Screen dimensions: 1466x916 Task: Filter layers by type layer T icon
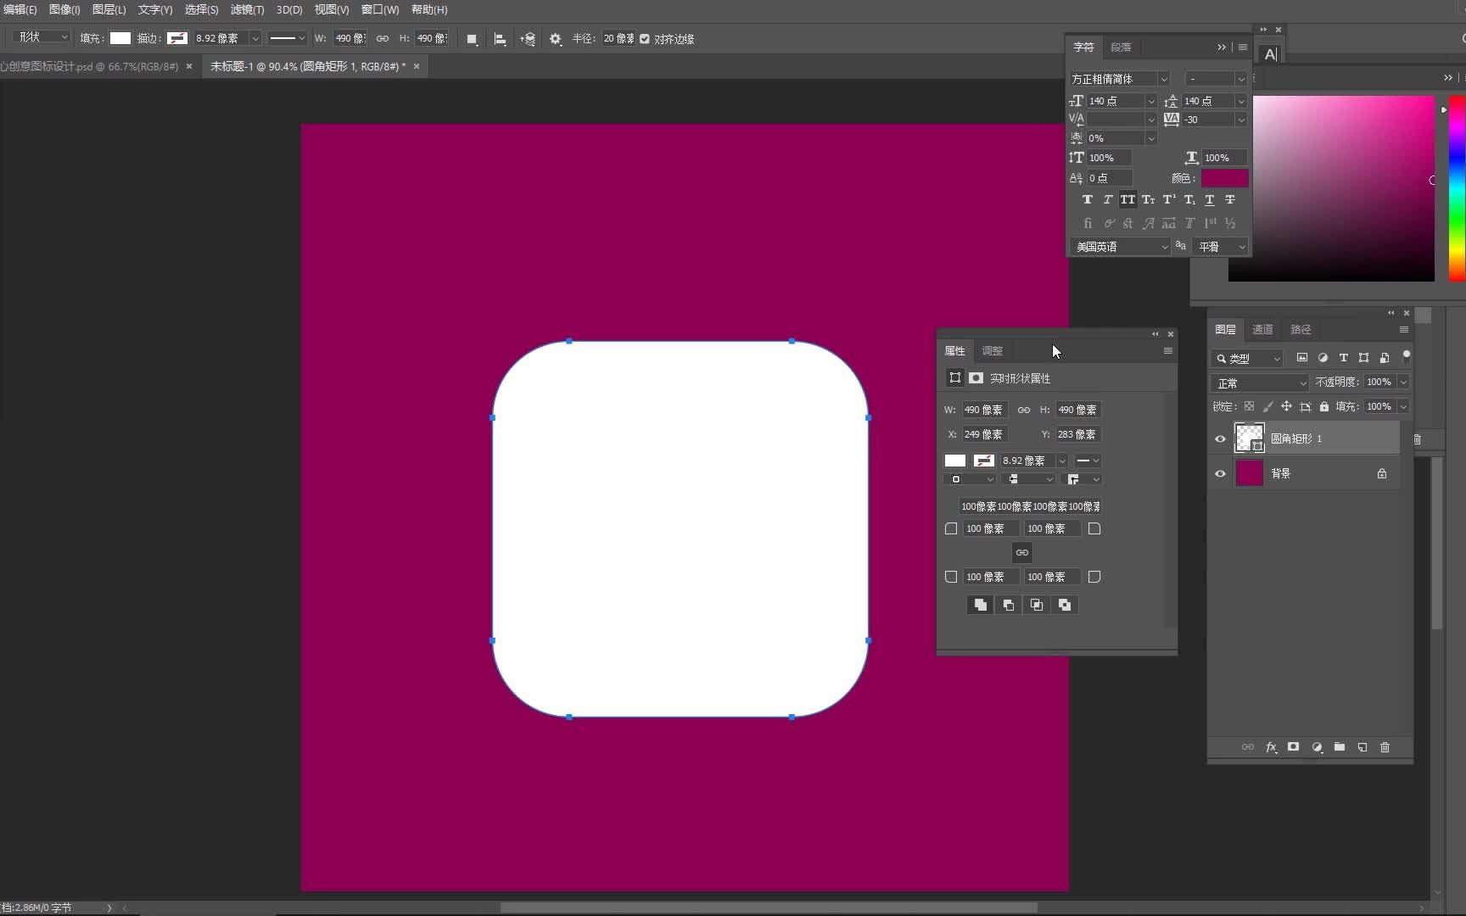(1343, 358)
